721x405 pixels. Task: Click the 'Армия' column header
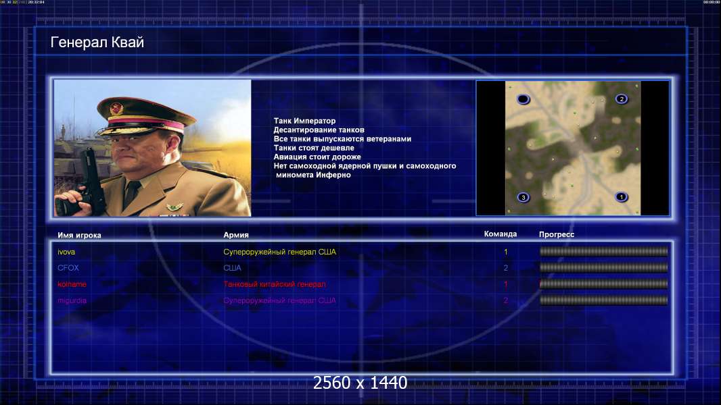click(x=236, y=235)
